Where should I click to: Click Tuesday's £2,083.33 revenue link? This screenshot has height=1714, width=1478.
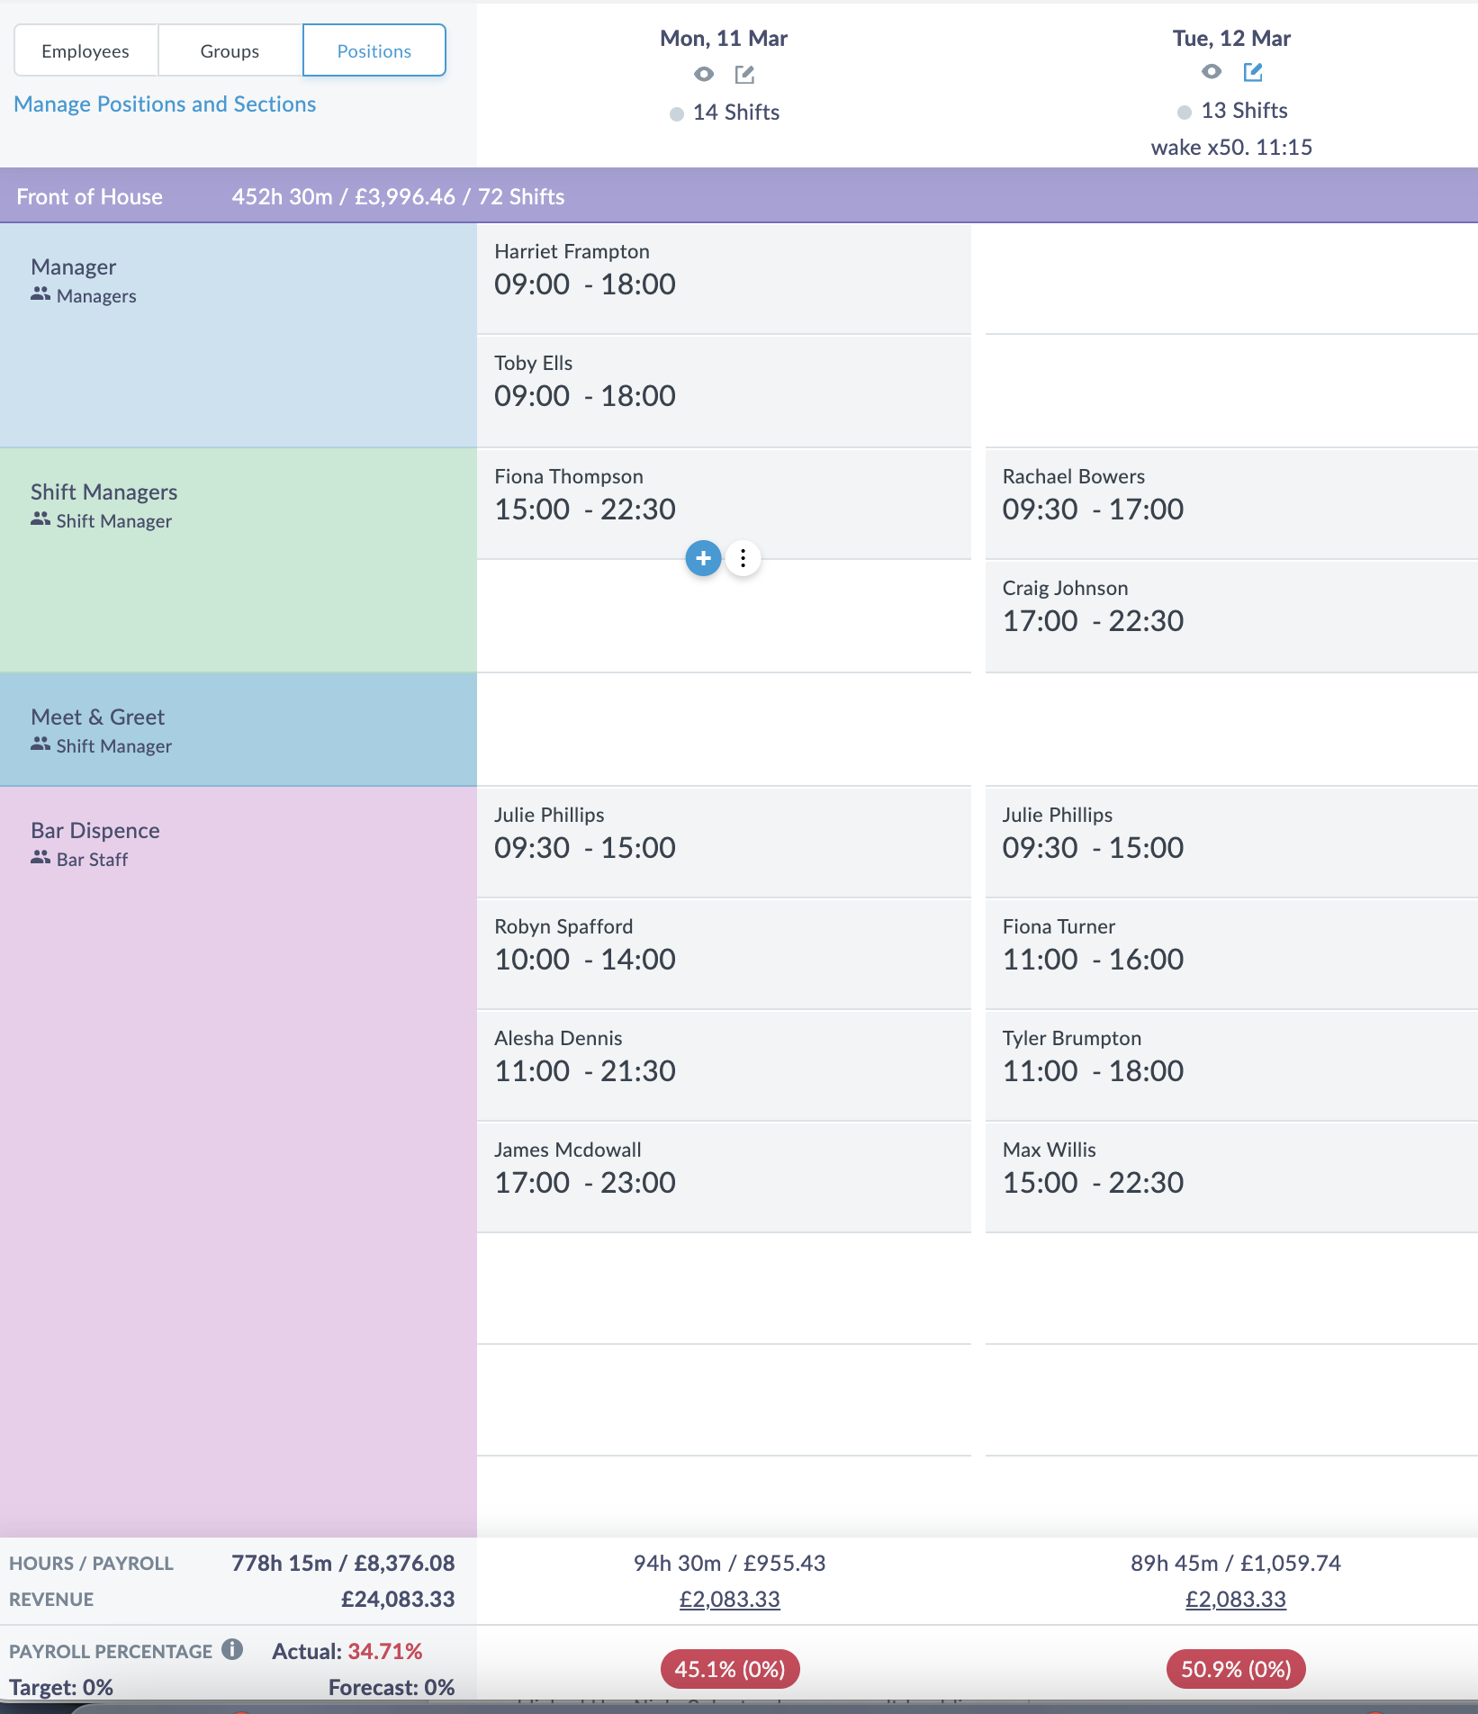[x=1235, y=1600]
